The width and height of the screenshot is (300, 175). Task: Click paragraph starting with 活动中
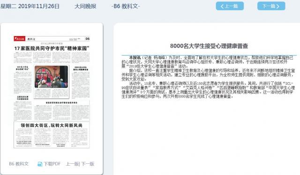tap(208, 90)
